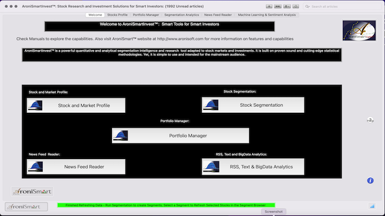Click the Portfolio Manager: heading label
Screen dimensions: 385x216
click(175, 121)
